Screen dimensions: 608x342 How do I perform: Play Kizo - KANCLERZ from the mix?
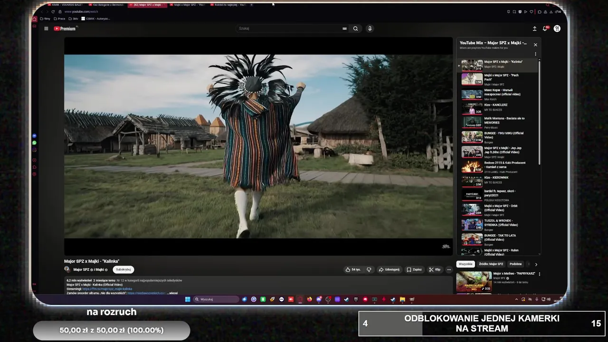[499, 107]
